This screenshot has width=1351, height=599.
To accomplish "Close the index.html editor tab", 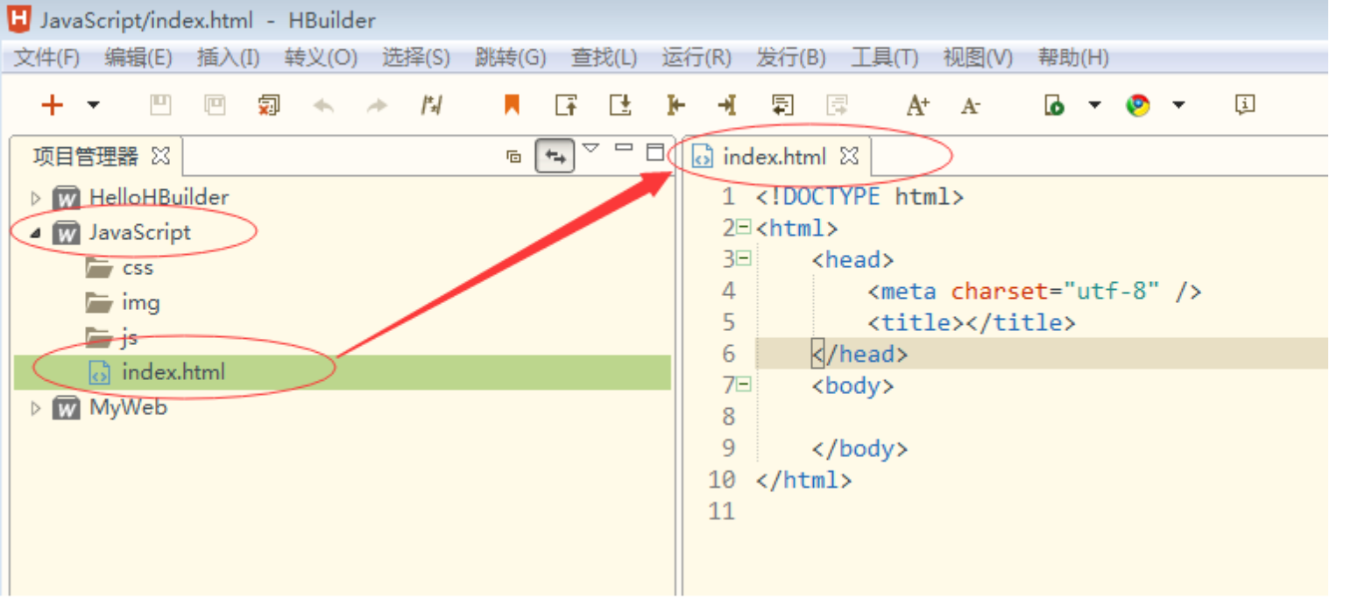I will click(x=850, y=157).
